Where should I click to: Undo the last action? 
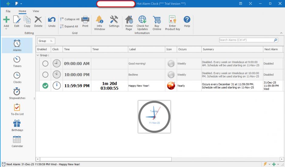pyautogui.click(x=52, y=21)
